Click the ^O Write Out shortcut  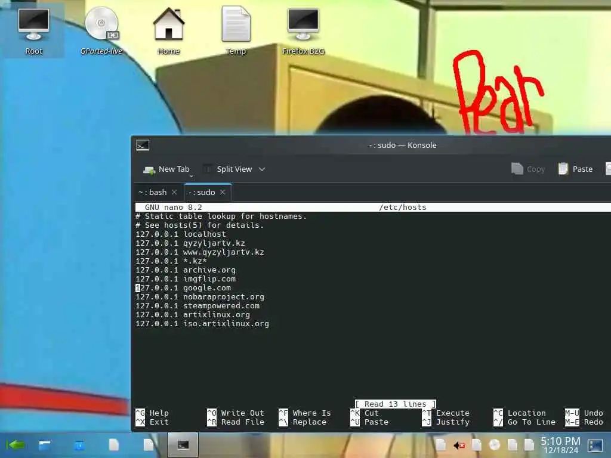(235, 413)
